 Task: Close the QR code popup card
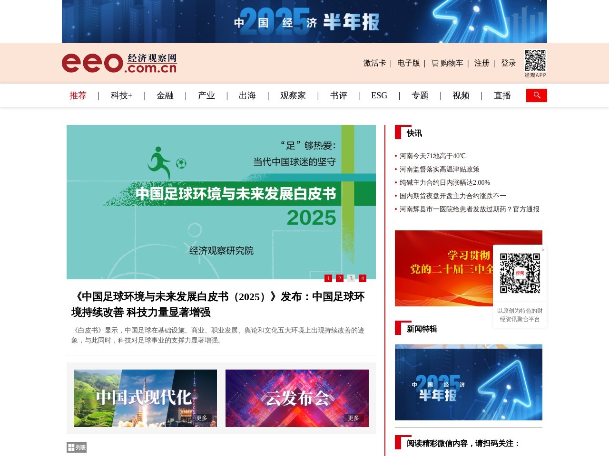click(x=543, y=250)
